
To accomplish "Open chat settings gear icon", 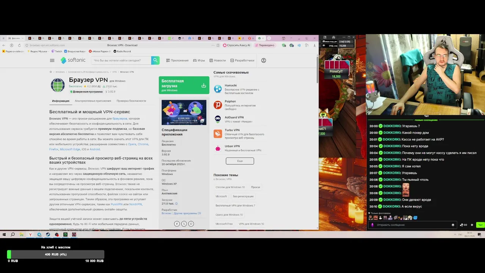I will [472, 225].
